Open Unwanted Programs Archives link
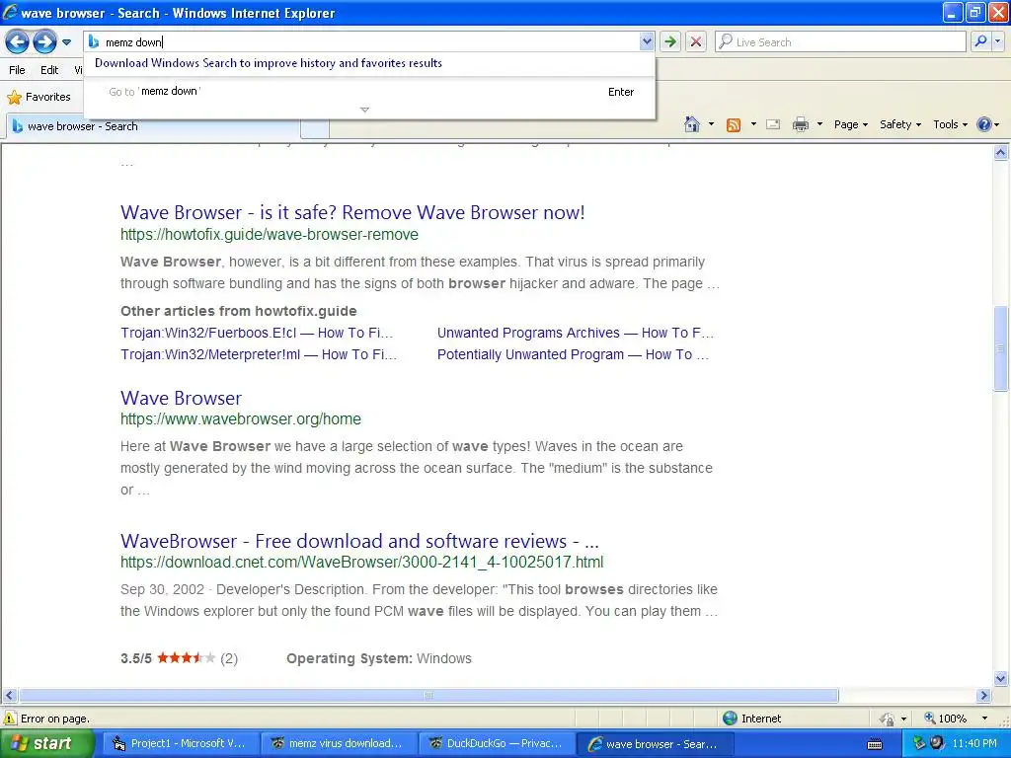Viewport: 1011px width, 758px height. [x=576, y=333]
